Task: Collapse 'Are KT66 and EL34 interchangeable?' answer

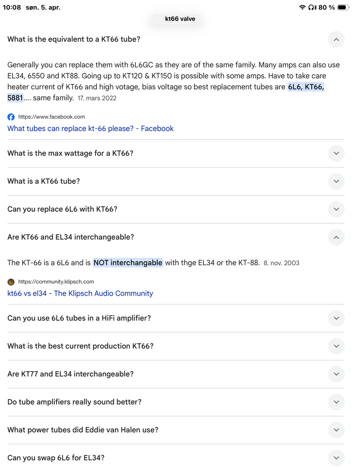Action: click(x=336, y=237)
